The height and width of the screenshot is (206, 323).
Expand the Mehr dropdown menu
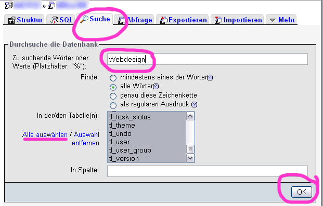281,20
